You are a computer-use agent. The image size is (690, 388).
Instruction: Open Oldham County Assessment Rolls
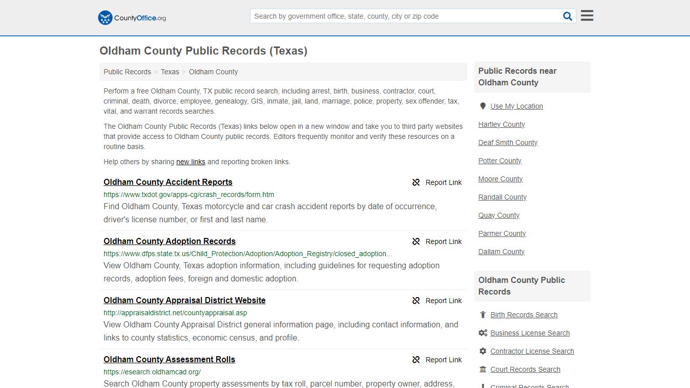click(169, 360)
